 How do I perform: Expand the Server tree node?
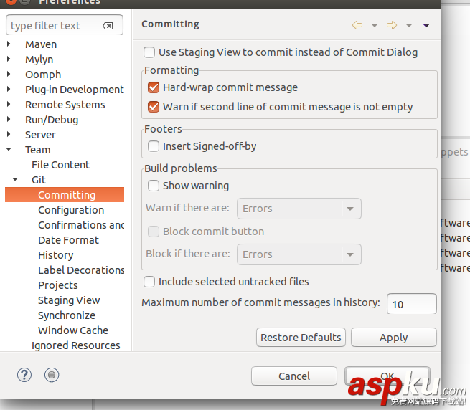pyautogui.click(x=9, y=134)
